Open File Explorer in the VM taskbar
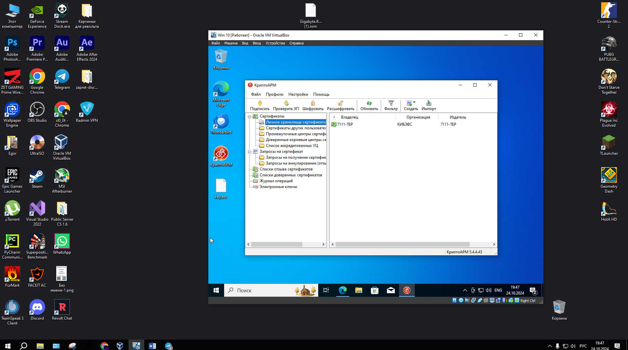 (358, 290)
